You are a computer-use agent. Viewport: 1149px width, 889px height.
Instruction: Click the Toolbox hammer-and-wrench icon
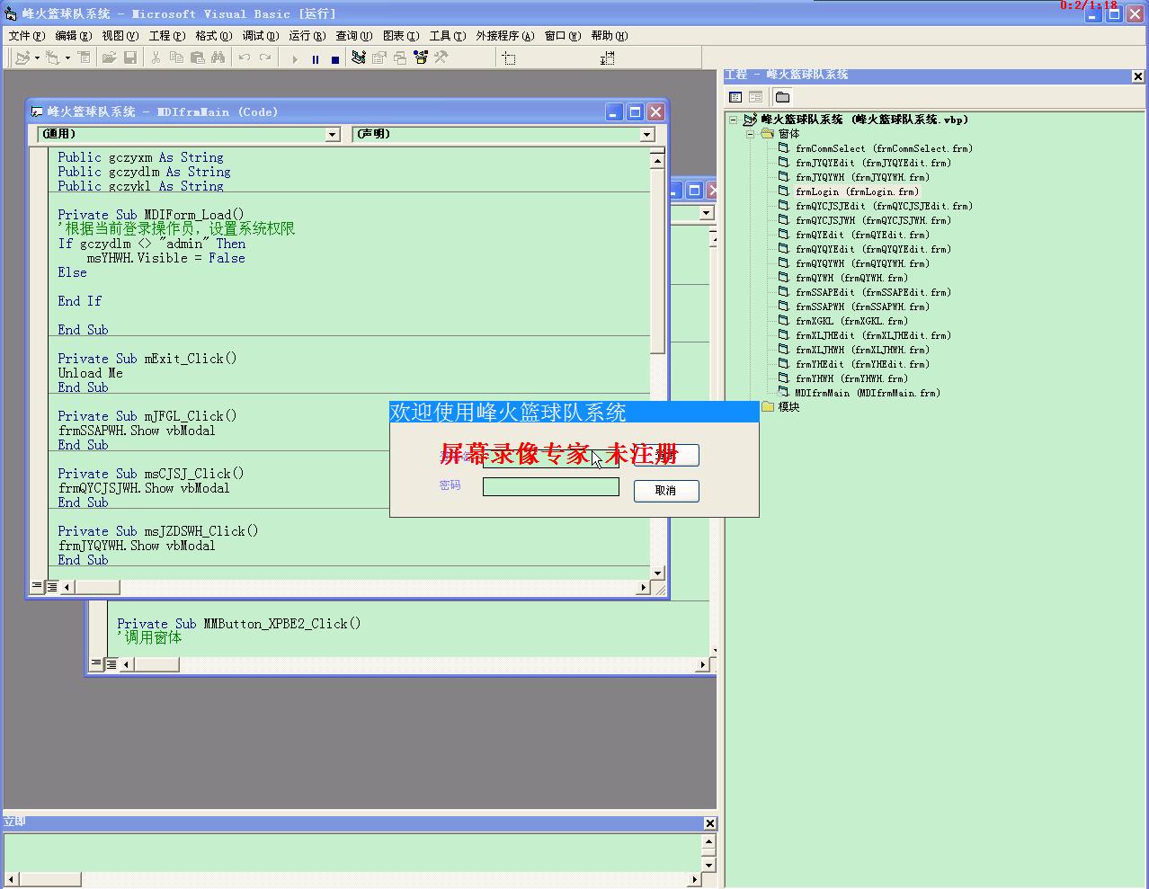click(x=441, y=58)
